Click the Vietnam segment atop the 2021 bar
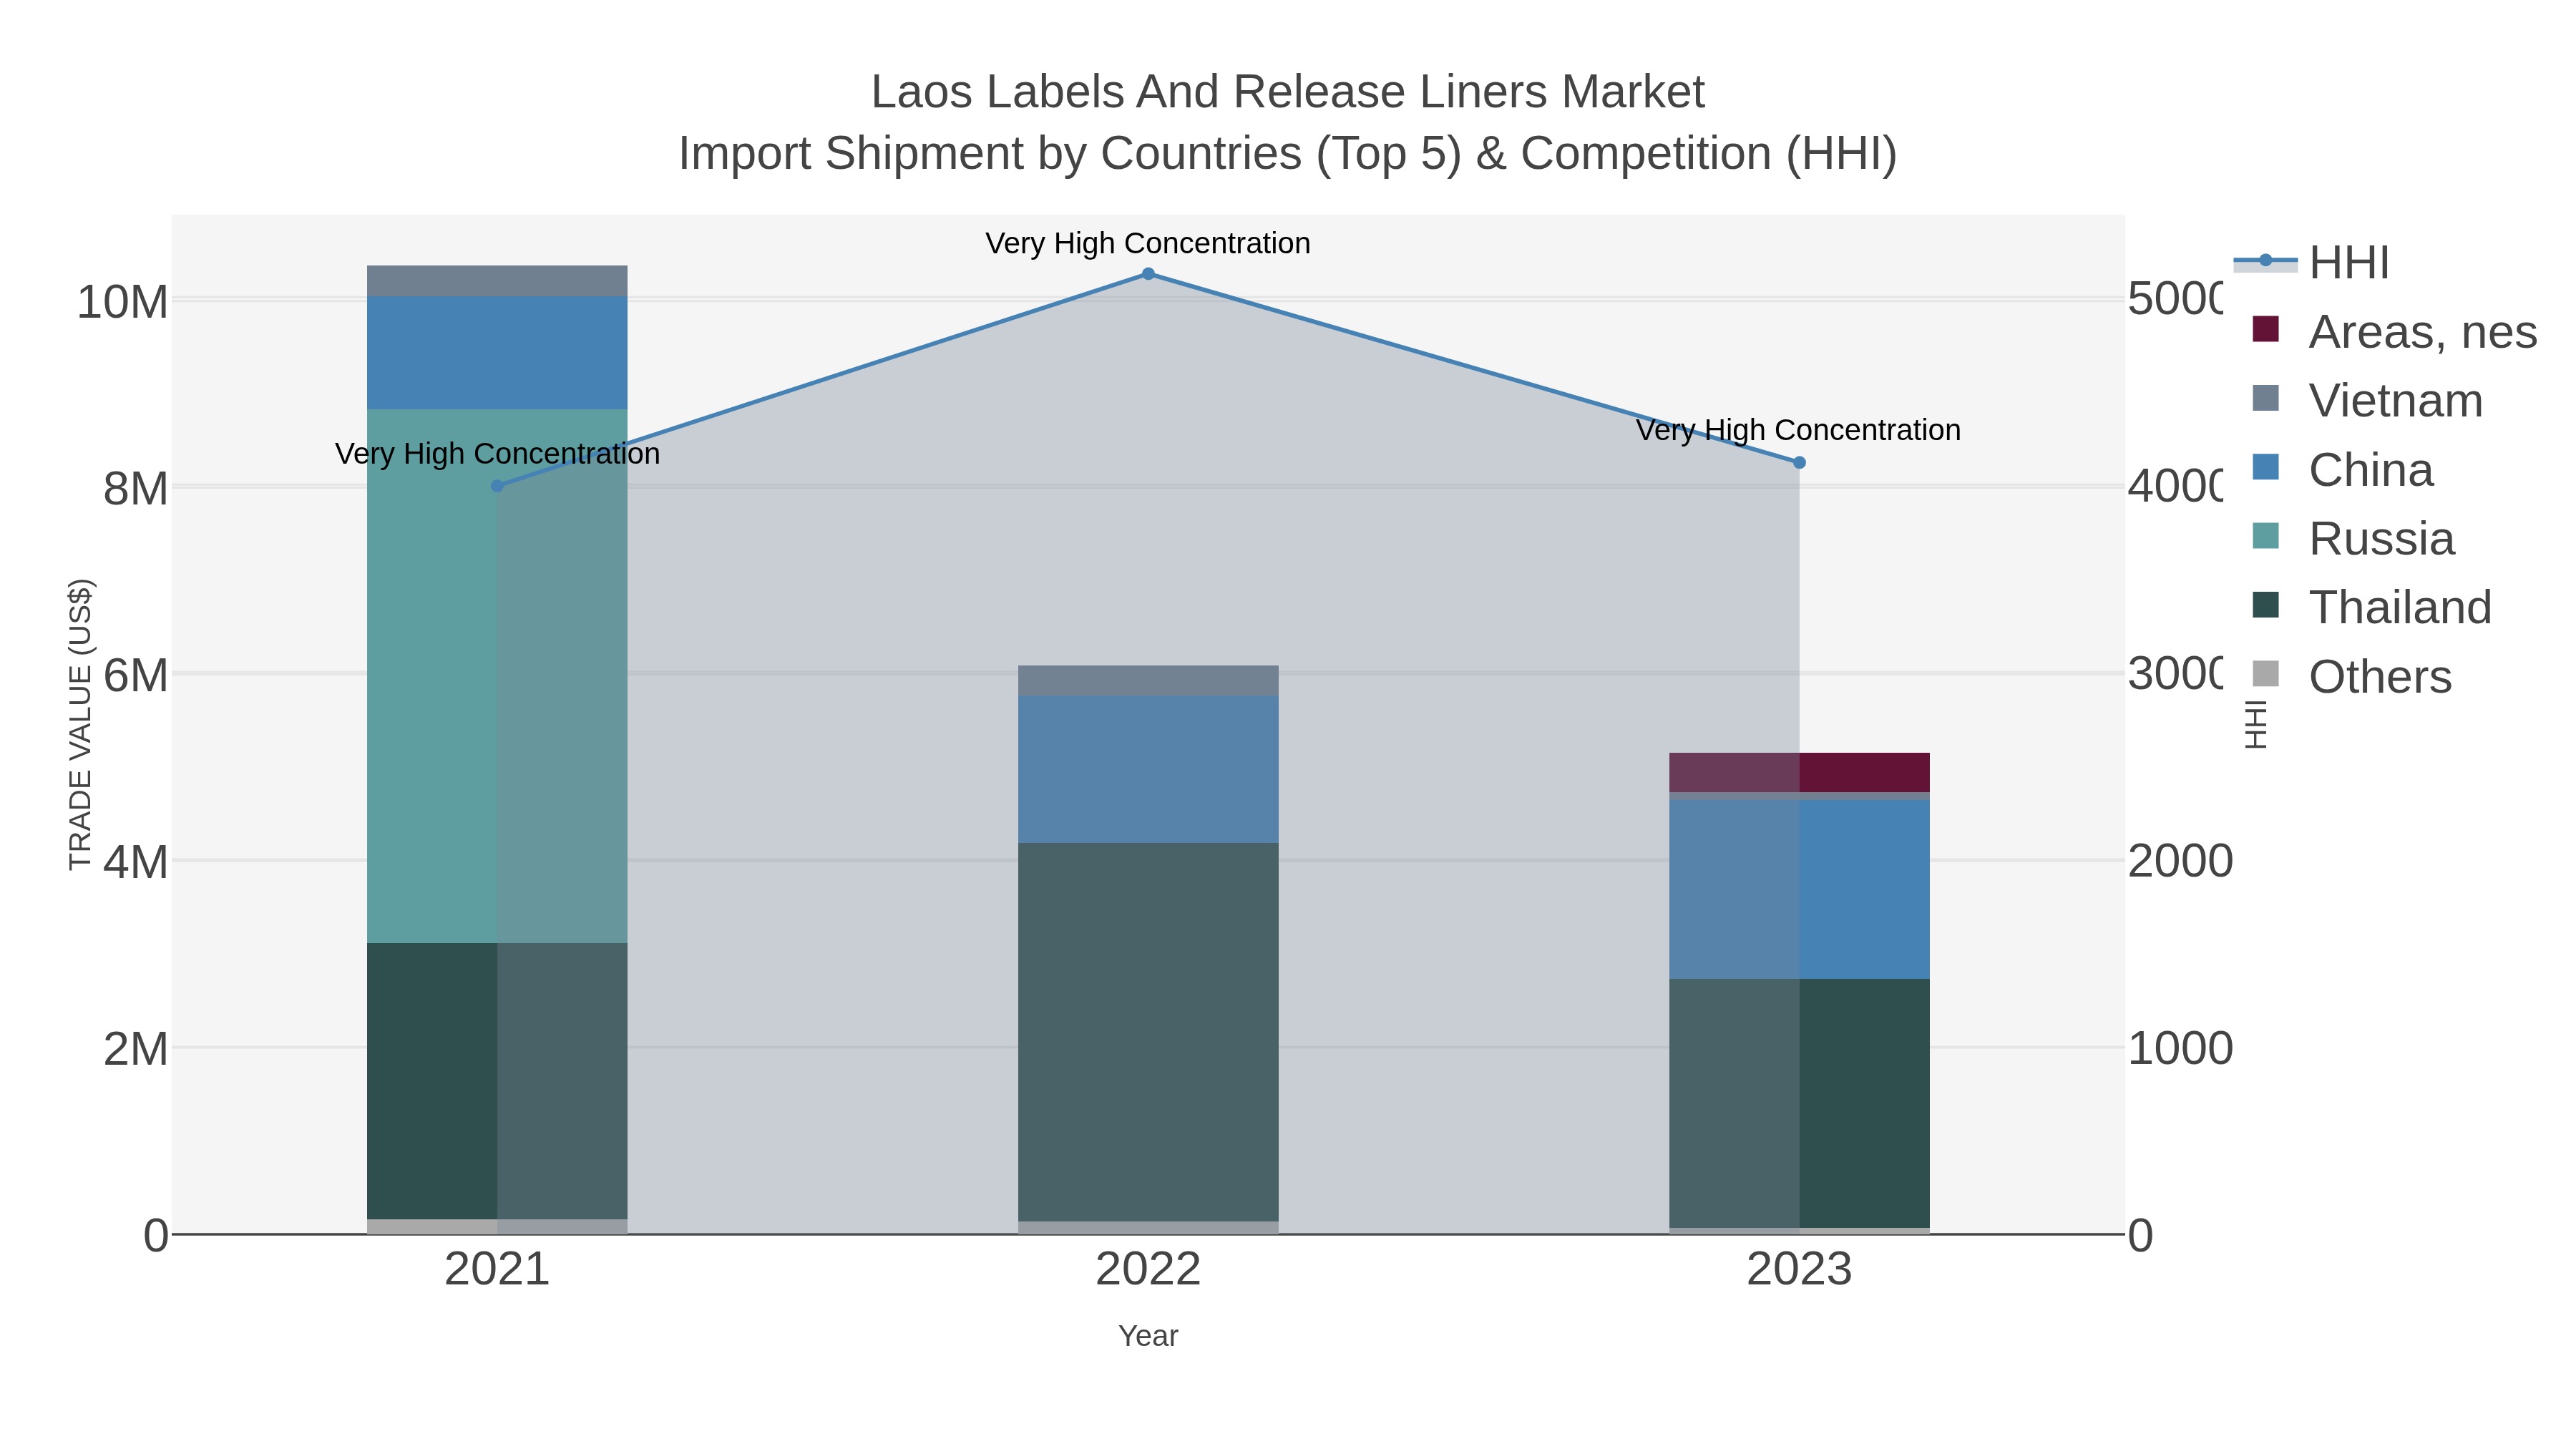2576x1449 pixels. [x=497, y=281]
